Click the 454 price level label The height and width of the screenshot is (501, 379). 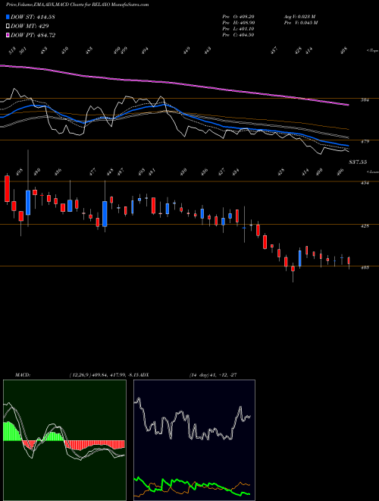tap(365, 183)
